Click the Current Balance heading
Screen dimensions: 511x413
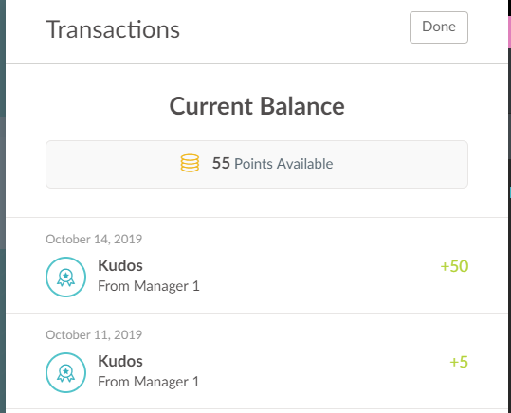click(x=257, y=106)
